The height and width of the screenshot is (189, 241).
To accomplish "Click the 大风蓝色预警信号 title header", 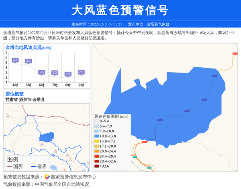I will [120, 10].
